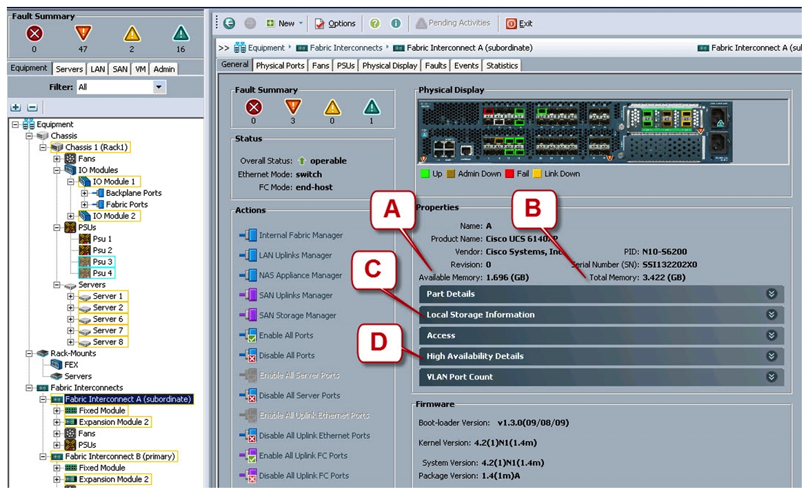
Task: Select Server 6 in the equipment tree
Action: [103, 319]
